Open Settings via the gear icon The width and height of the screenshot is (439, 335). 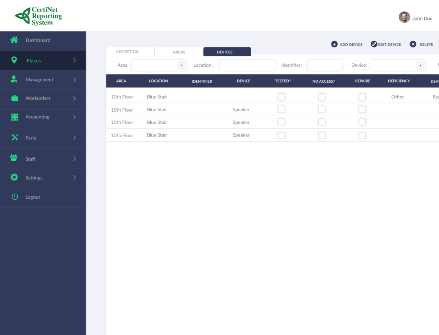pos(14,177)
